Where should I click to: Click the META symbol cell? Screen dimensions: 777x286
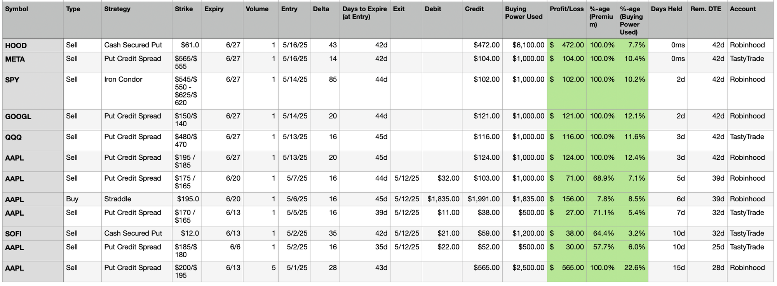(33, 63)
